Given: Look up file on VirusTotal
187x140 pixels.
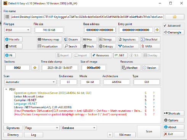Looking at the screenshot, I should (x=150, y=40).
